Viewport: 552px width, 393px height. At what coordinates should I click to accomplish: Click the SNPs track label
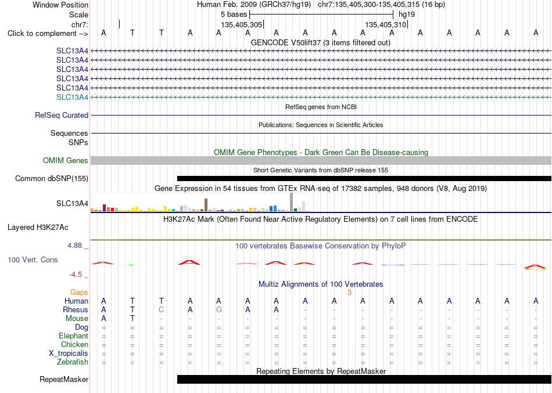pos(78,142)
